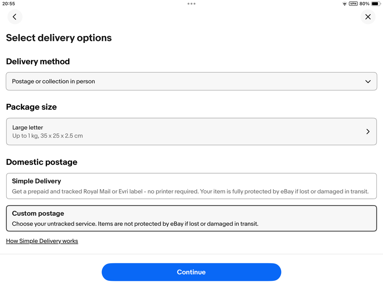Open the Postage or collection in person dropdown
Viewport: 383px width, 287px height.
click(192, 81)
